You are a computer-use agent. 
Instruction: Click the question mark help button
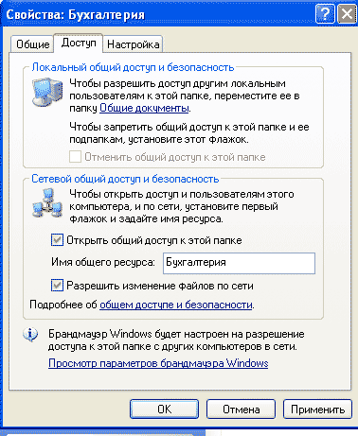(x=325, y=14)
